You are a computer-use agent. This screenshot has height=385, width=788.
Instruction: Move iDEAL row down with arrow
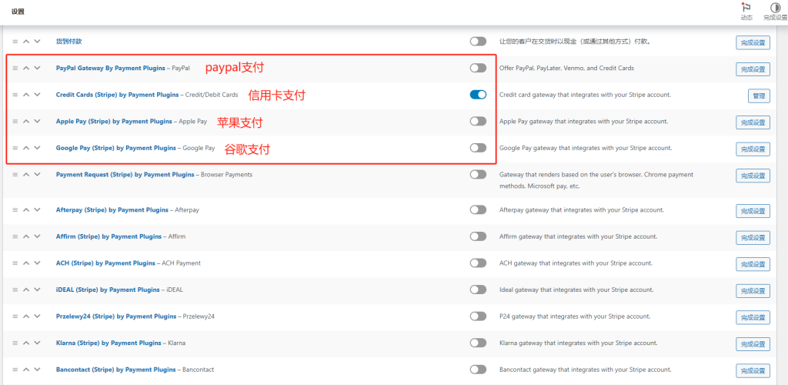tap(37, 290)
